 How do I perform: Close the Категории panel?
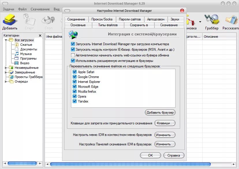[x=40, y=36]
